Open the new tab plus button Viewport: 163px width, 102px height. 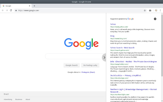[34, 6]
